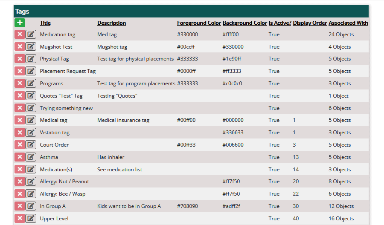This screenshot has height=225, width=384.
Task: Select 'See medication list' description
Action: (119, 170)
